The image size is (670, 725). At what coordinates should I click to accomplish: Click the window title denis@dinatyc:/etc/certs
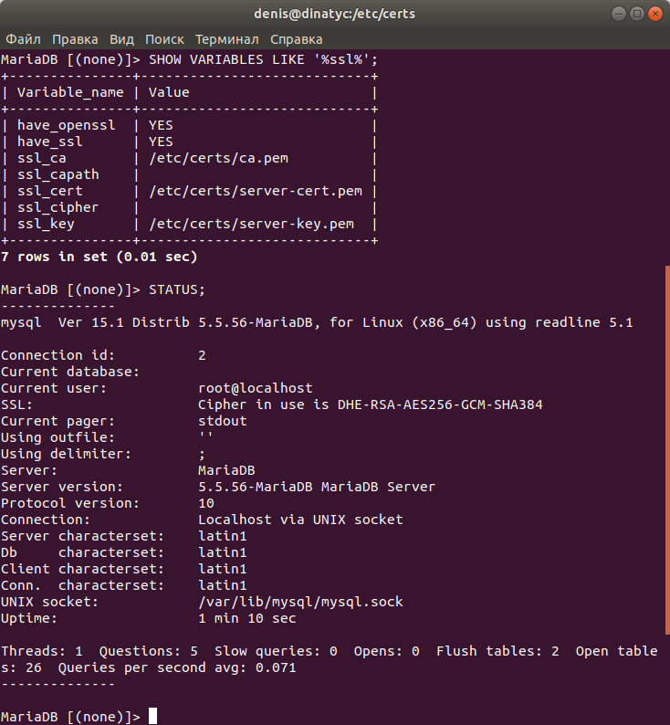(x=334, y=14)
